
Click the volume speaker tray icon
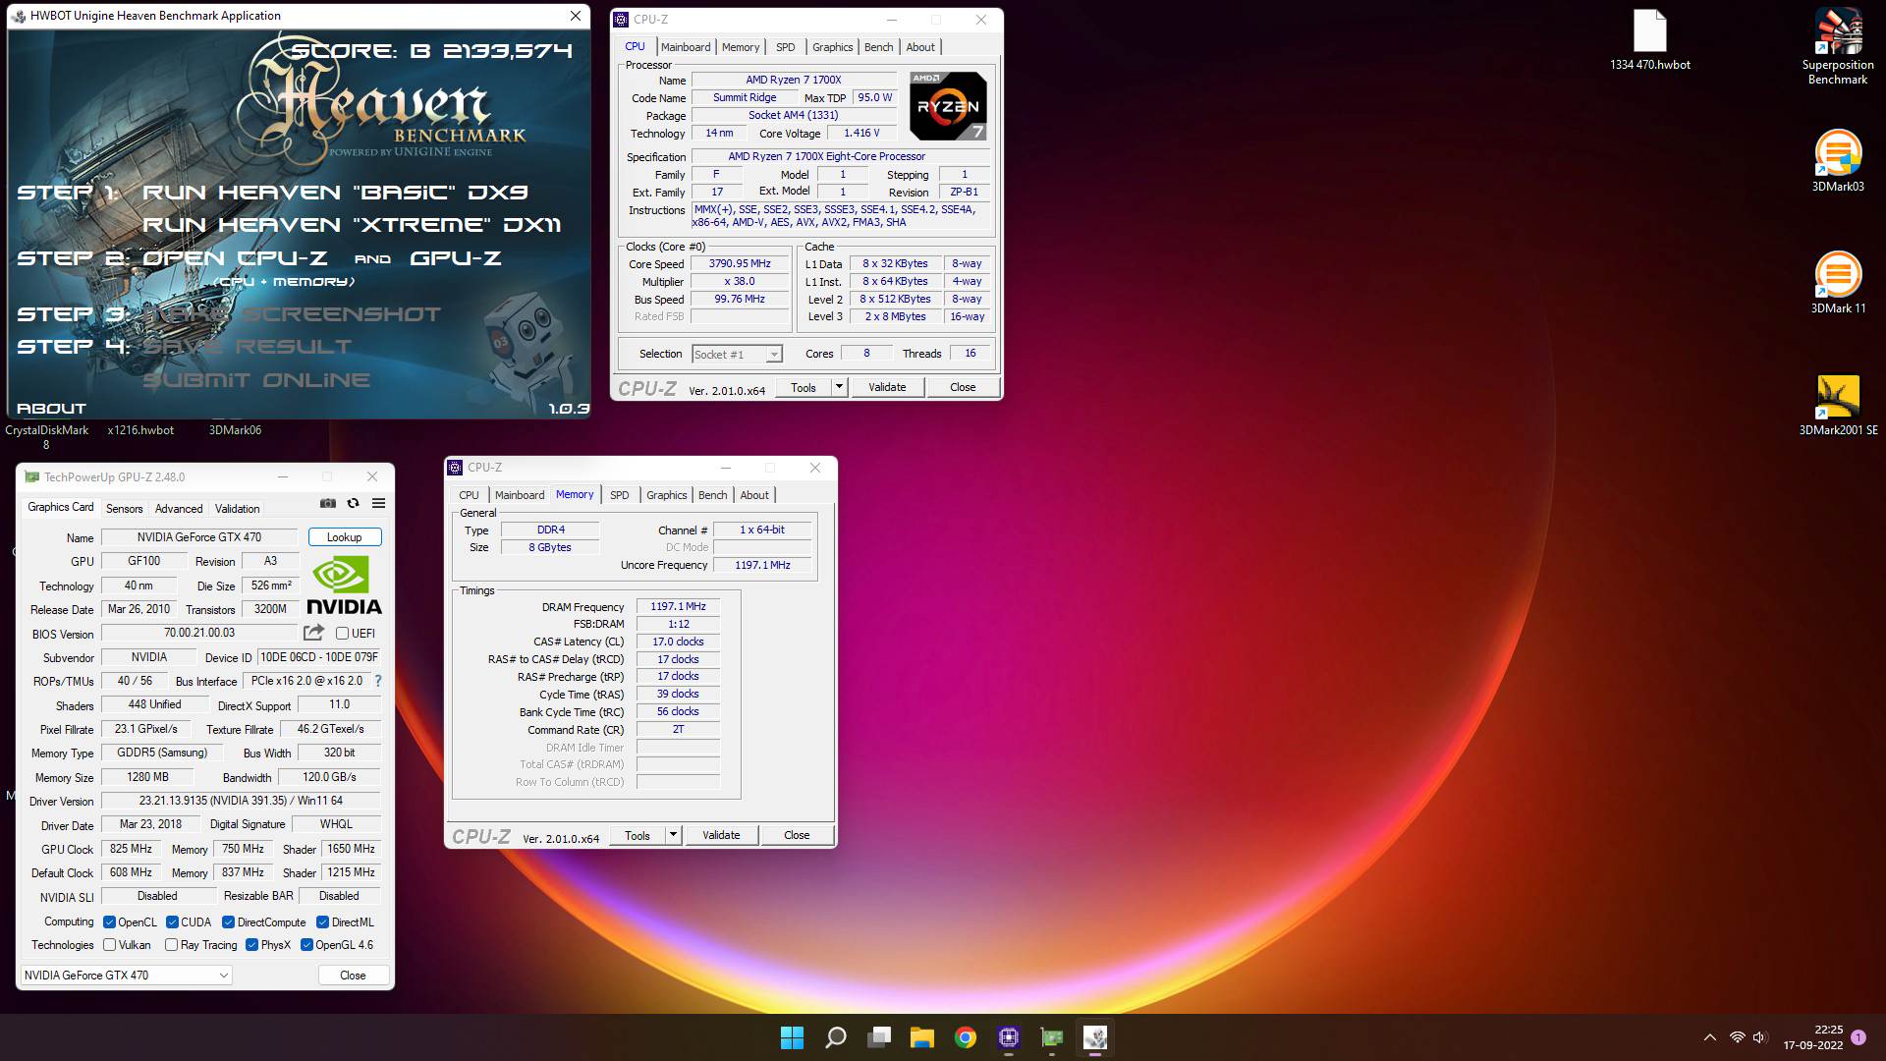[x=1759, y=1037]
